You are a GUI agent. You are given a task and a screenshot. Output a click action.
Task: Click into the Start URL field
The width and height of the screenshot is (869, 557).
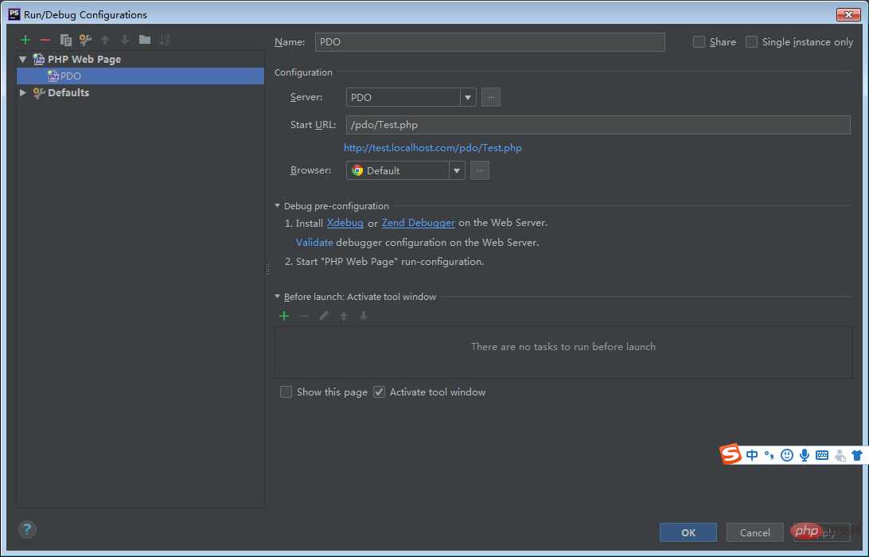coord(598,125)
